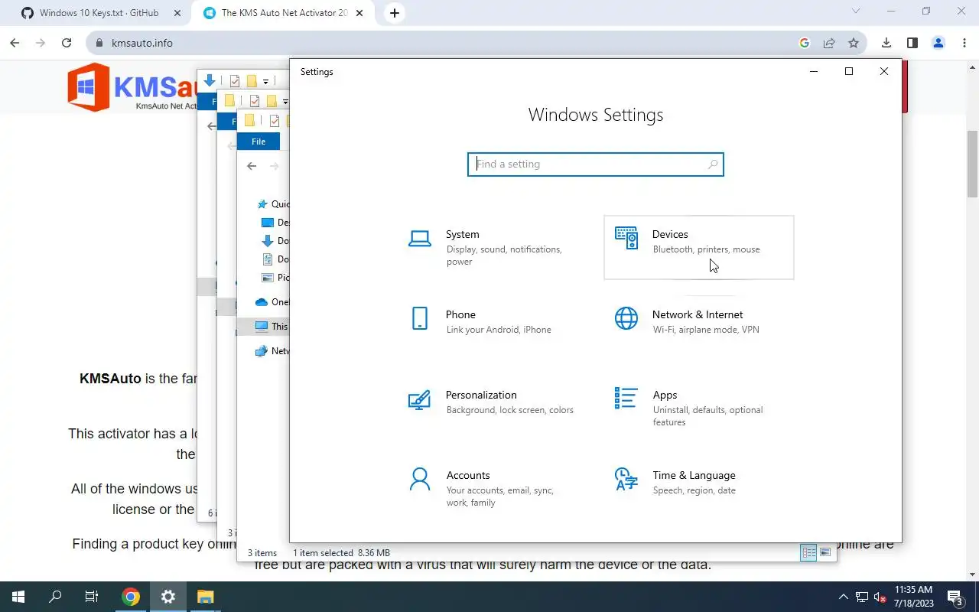
Task: Open Devices settings category
Action: tap(699, 247)
